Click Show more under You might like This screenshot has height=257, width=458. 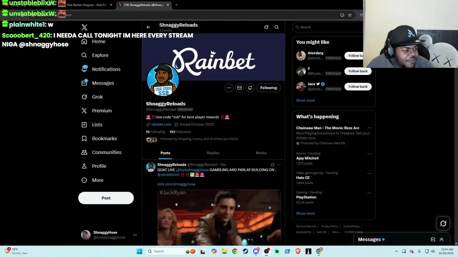(x=306, y=101)
